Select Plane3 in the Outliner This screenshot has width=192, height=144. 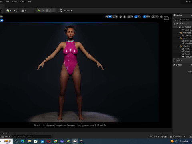(182, 49)
